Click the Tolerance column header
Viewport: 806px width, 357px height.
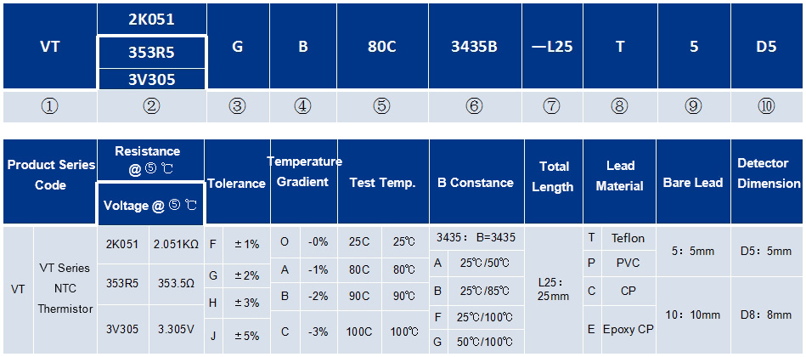click(236, 182)
